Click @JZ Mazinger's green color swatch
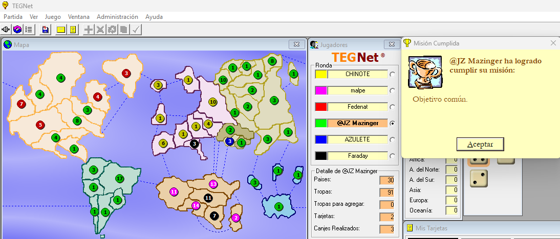This screenshot has width=560, height=239. click(x=321, y=123)
